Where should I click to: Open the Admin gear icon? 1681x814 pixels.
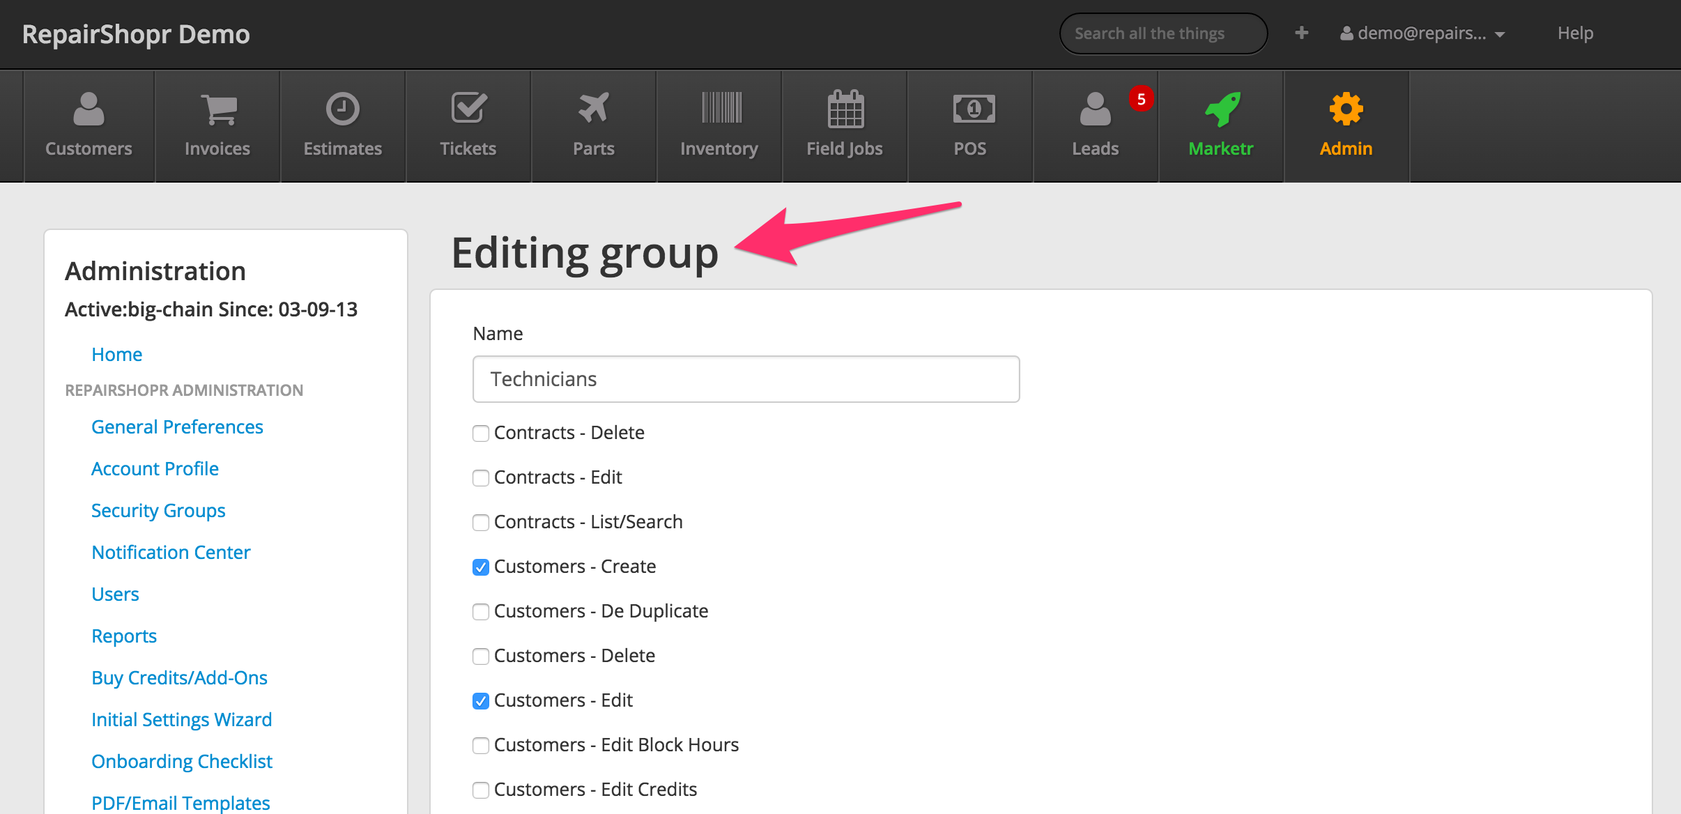click(1346, 109)
